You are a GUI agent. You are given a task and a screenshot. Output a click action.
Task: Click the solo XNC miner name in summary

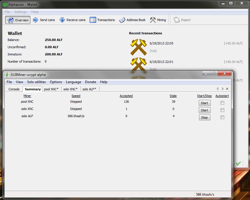(27, 109)
